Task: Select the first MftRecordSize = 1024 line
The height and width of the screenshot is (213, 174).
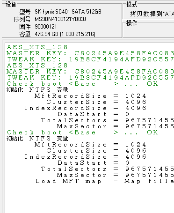Action: pyautogui.click(x=90, y=96)
